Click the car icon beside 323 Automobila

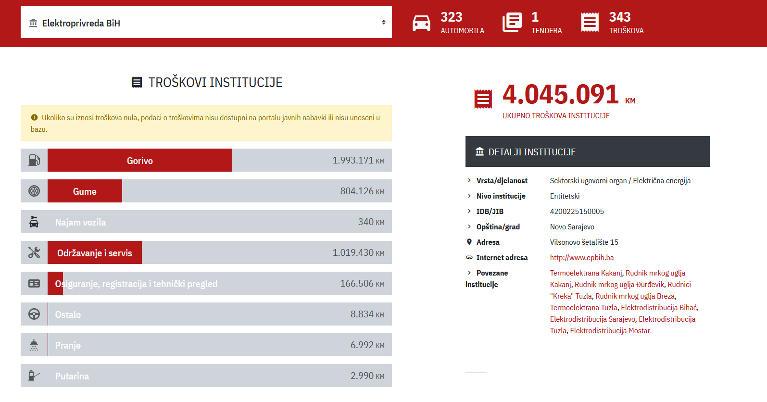point(421,23)
